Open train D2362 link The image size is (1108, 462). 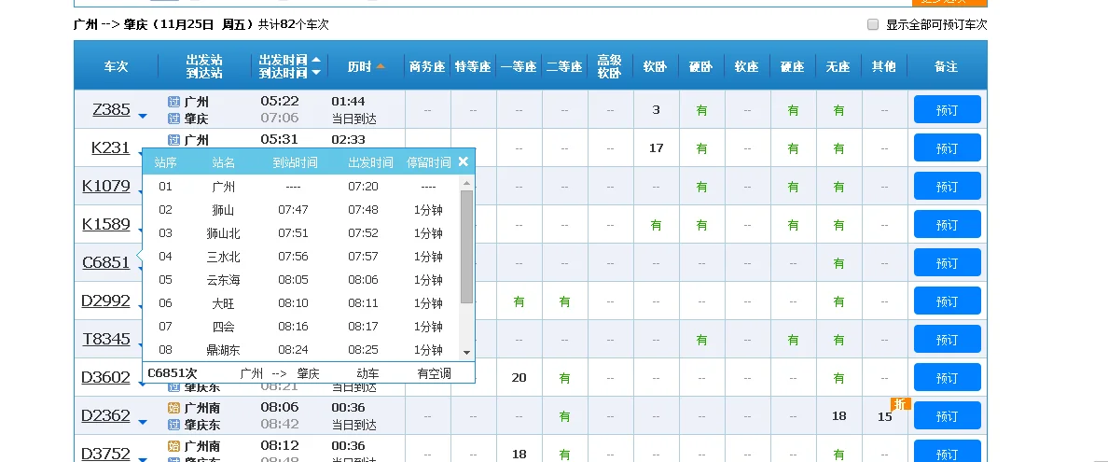click(106, 415)
